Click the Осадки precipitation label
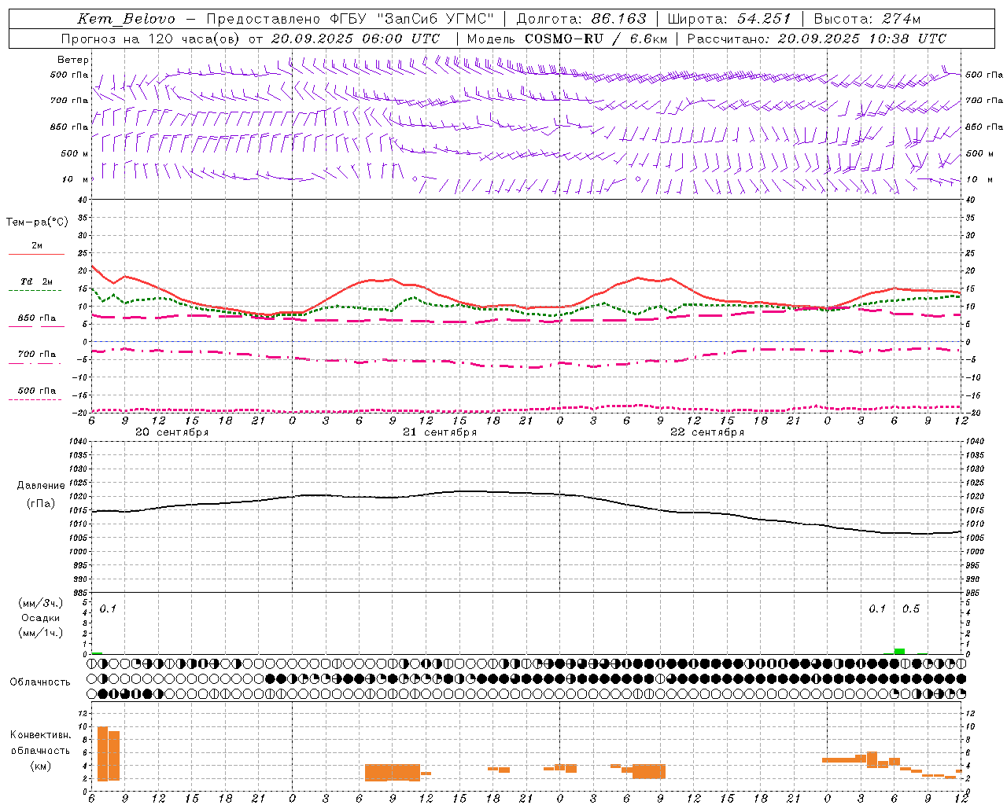The width and height of the screenshot is (1007, 805). pos(41,618)
